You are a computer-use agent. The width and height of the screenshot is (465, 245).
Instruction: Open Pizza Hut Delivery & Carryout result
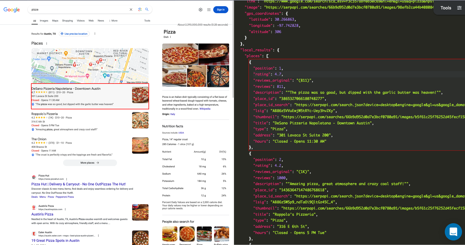(78, 184)
